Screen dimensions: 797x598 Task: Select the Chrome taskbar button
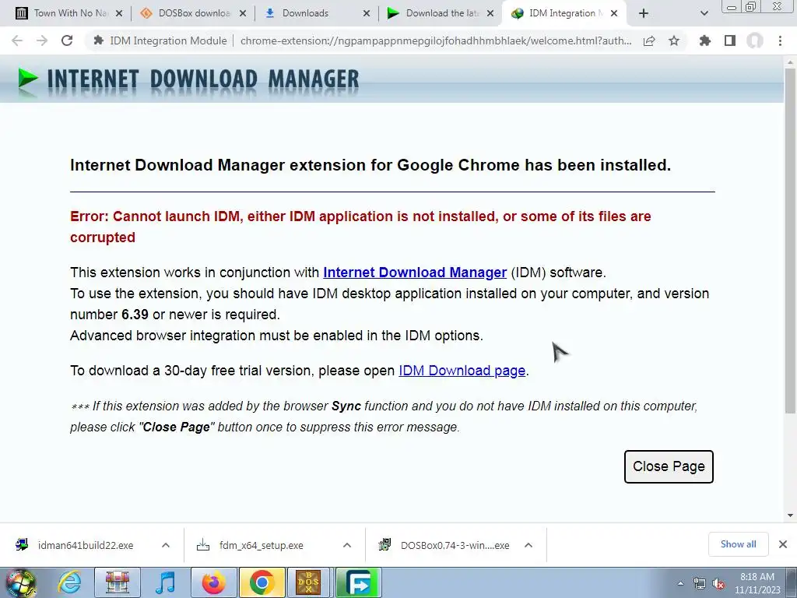point(262,582)
